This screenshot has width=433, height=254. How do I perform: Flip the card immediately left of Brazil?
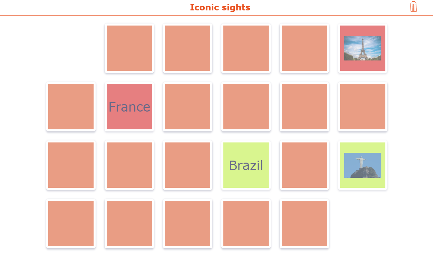point(187,165)
